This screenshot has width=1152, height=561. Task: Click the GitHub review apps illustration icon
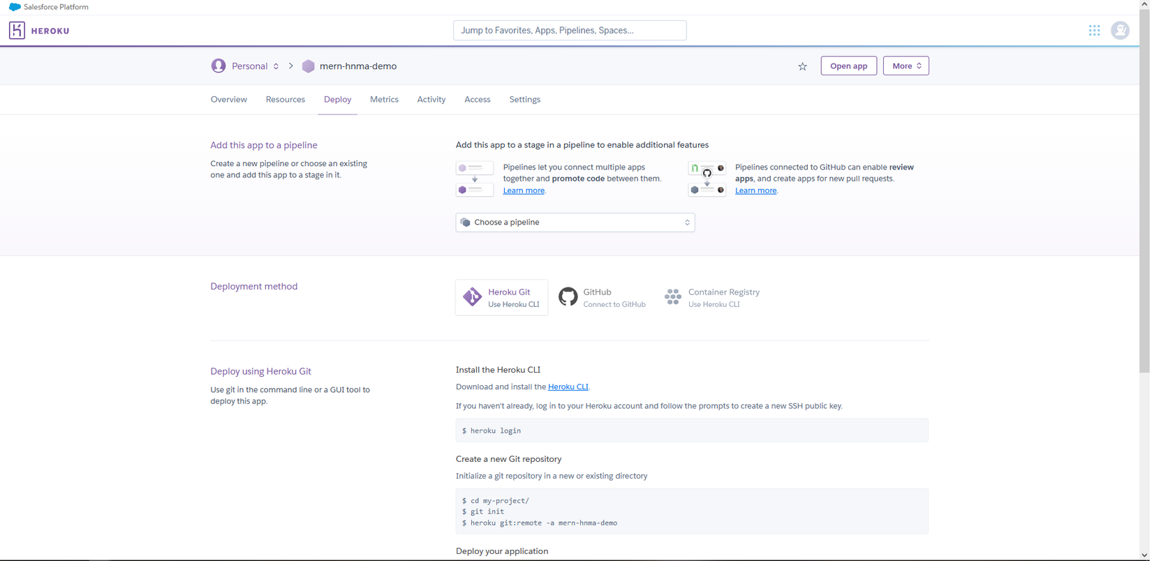pyautogui.click(x=707, y=179)
